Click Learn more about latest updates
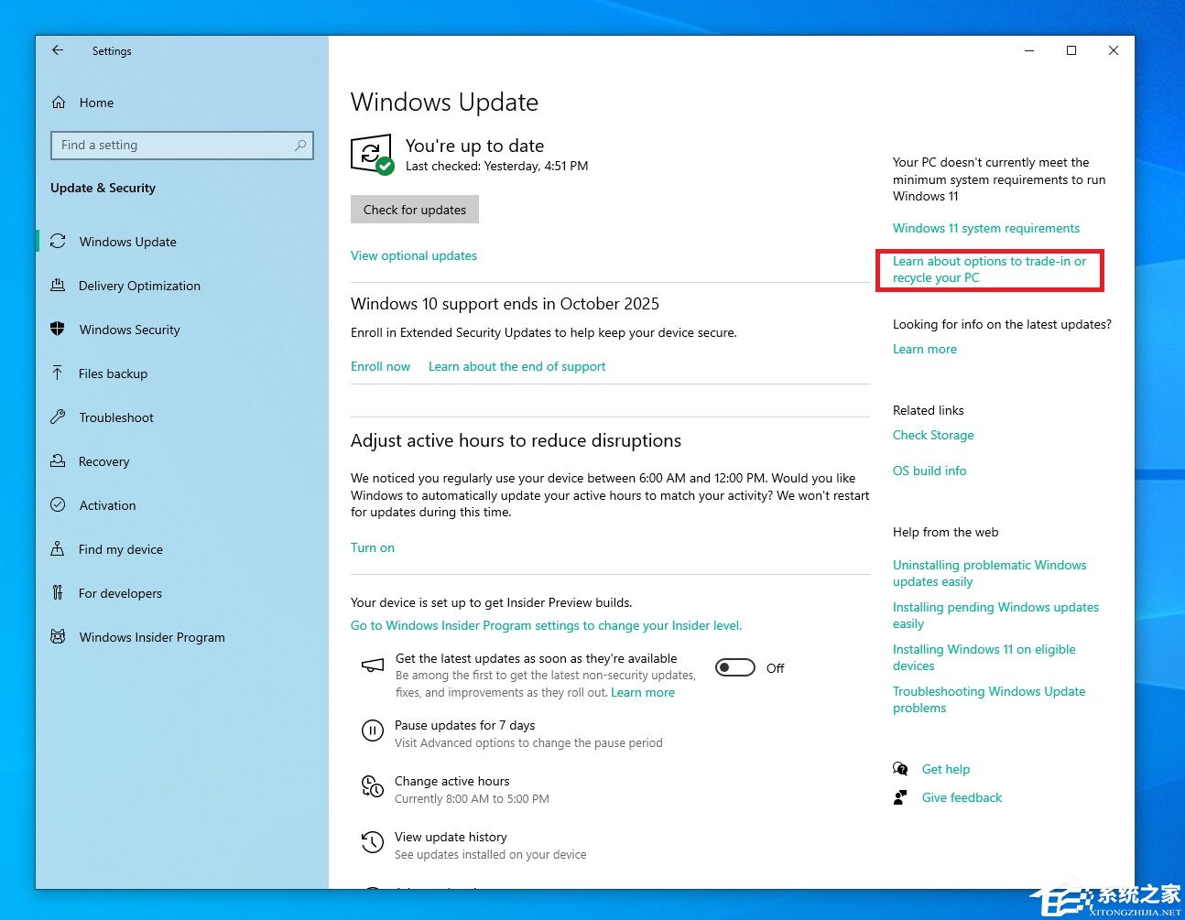 (925, 349)
